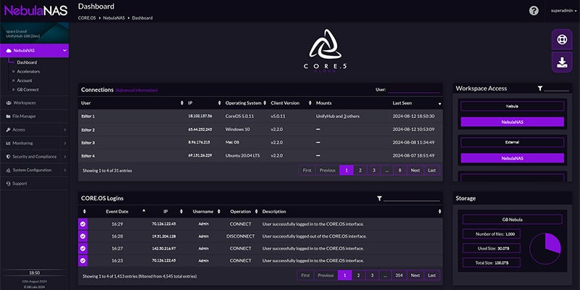Collapse the NebulaNAS sidebar section
This screenshot has height=290, width=580.
[x=65, y=51]
